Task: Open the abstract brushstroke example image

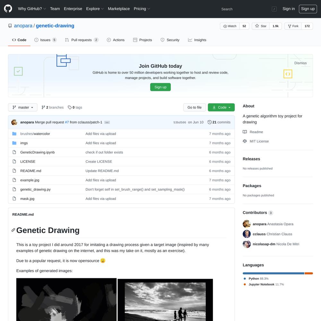Action: 66,299
